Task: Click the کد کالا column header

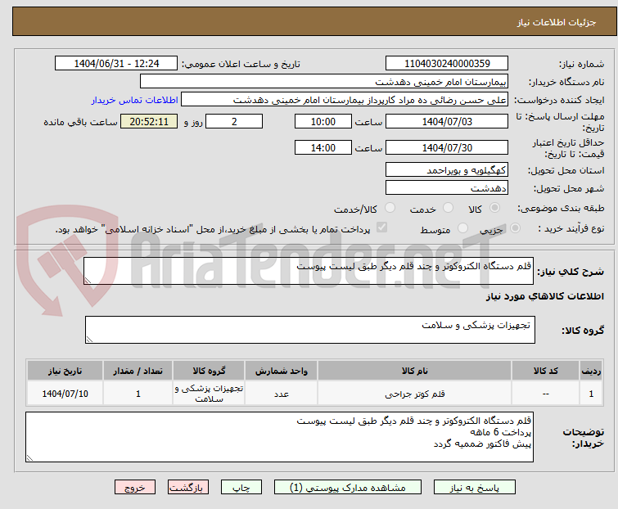Action: 545,371
